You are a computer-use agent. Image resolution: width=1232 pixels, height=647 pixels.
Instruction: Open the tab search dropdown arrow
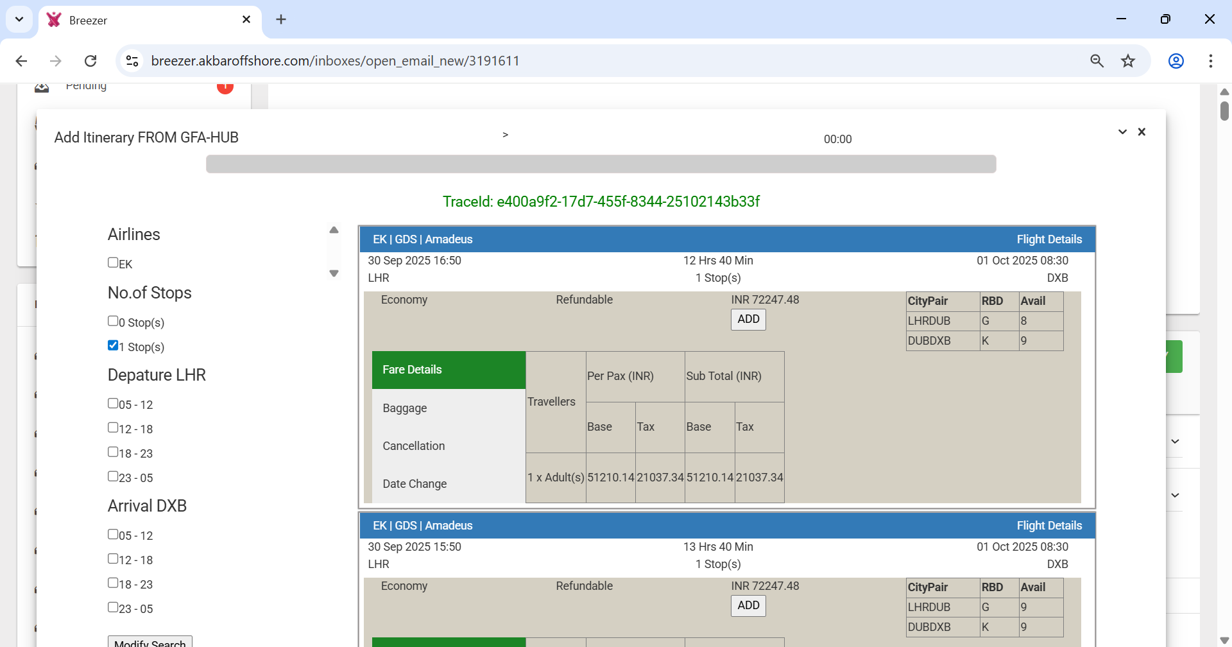pyautogui.click(x=19, y=19)
